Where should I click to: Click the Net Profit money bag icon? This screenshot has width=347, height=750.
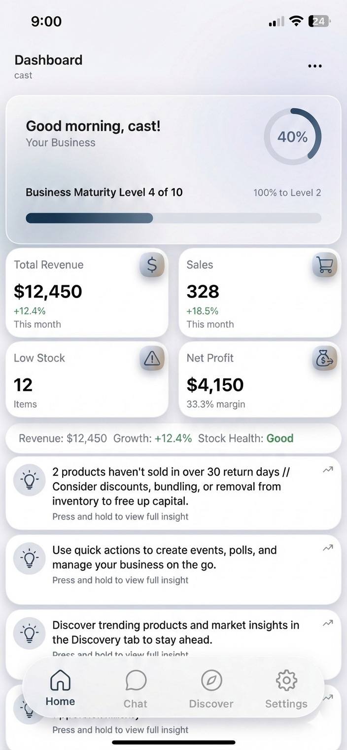click(x=324, y=359)
